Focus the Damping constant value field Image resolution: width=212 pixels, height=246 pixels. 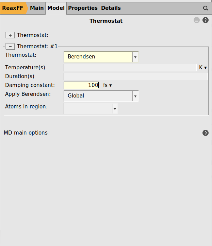click(82, 85)
